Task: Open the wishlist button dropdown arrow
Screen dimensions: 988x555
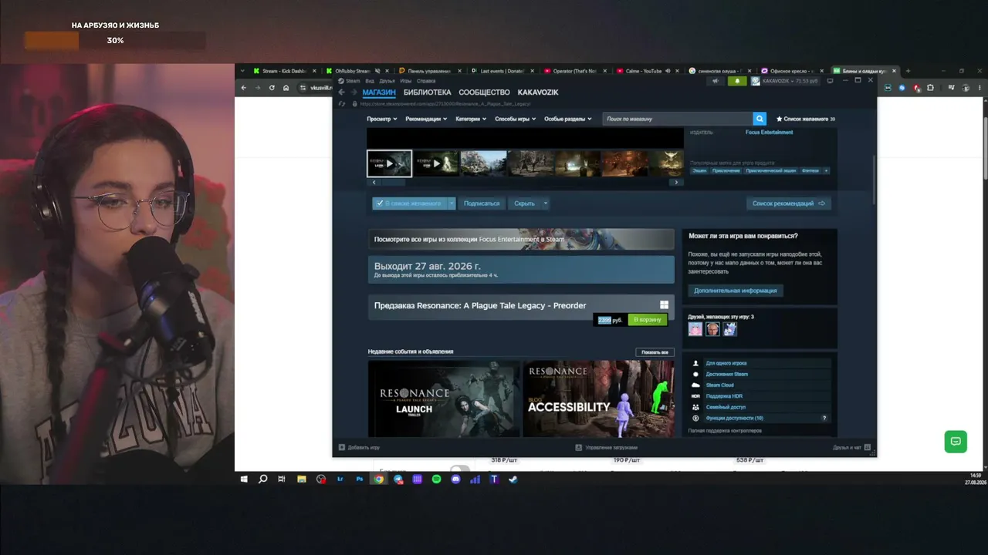Action: click(452, 203)
